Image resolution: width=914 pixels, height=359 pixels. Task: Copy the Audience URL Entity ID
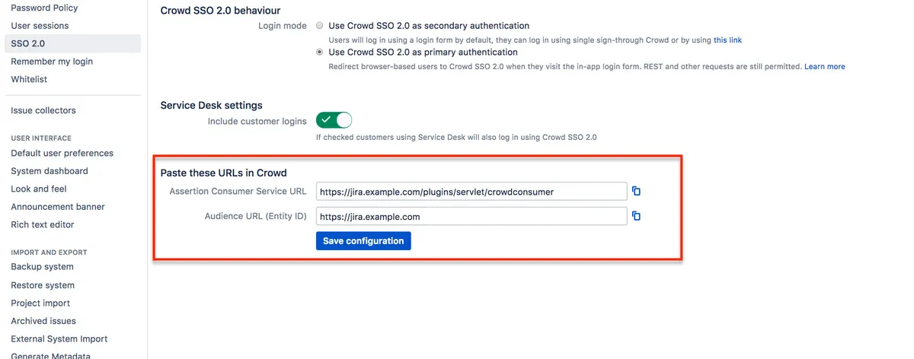point(637,217)
